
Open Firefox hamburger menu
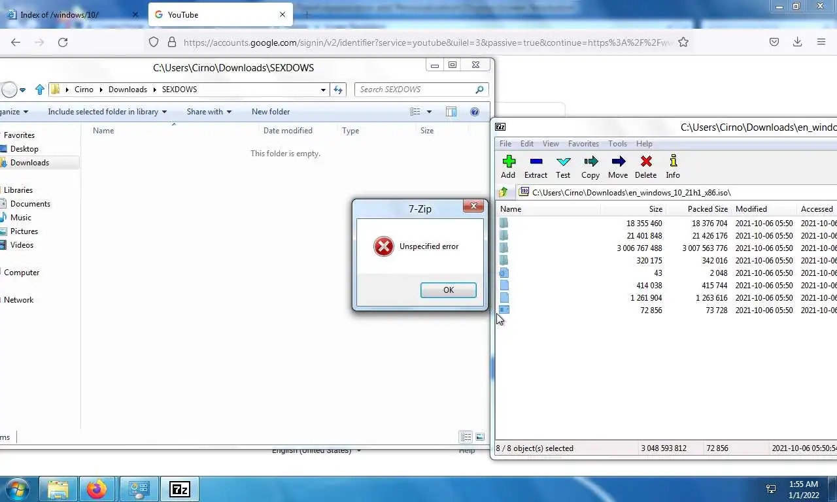click(821, 42)
